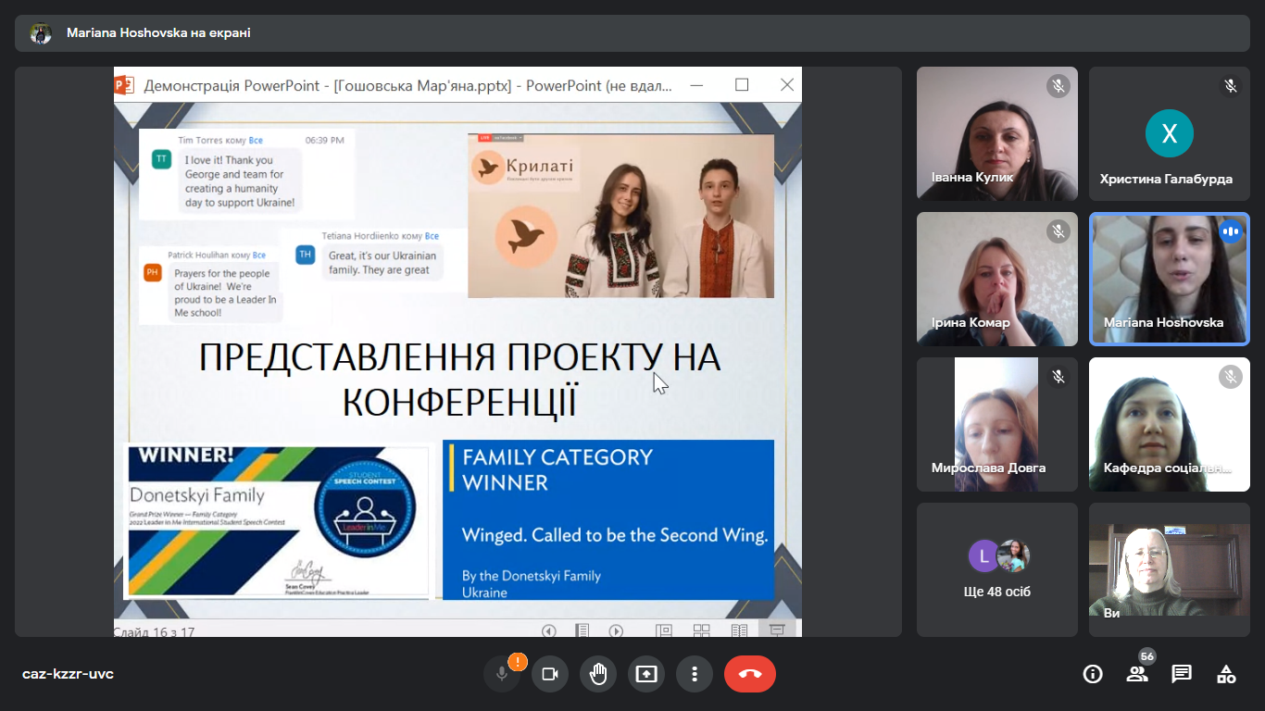Go to previous slide arrow in PowerPoint

pyautogui.click(x=549, y=631)
